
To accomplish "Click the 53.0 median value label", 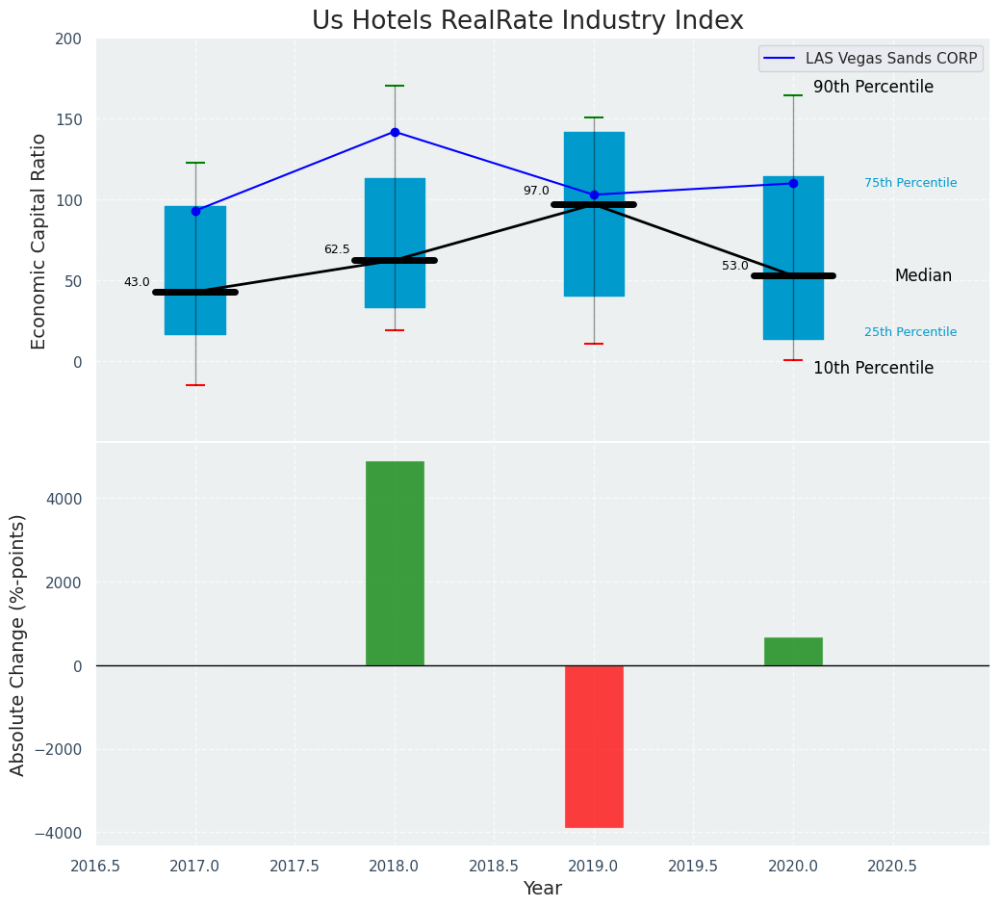I will (x=734, y=266).
